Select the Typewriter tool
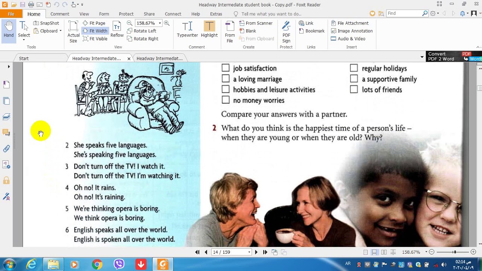482x271 pixels. tap(188, 30)
